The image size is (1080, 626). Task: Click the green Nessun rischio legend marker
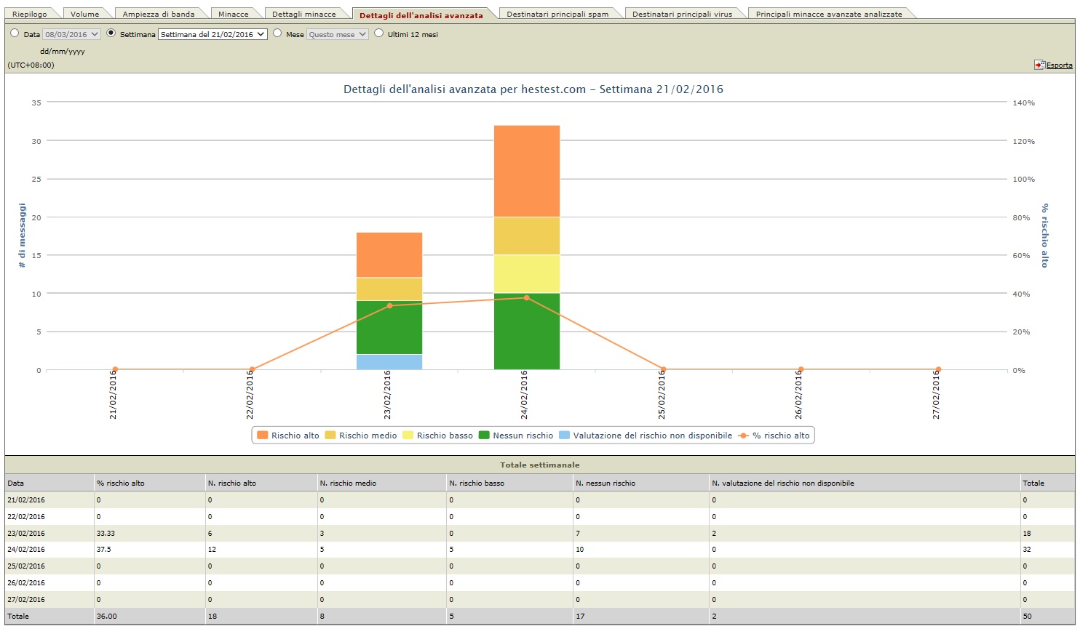(483, 436)
